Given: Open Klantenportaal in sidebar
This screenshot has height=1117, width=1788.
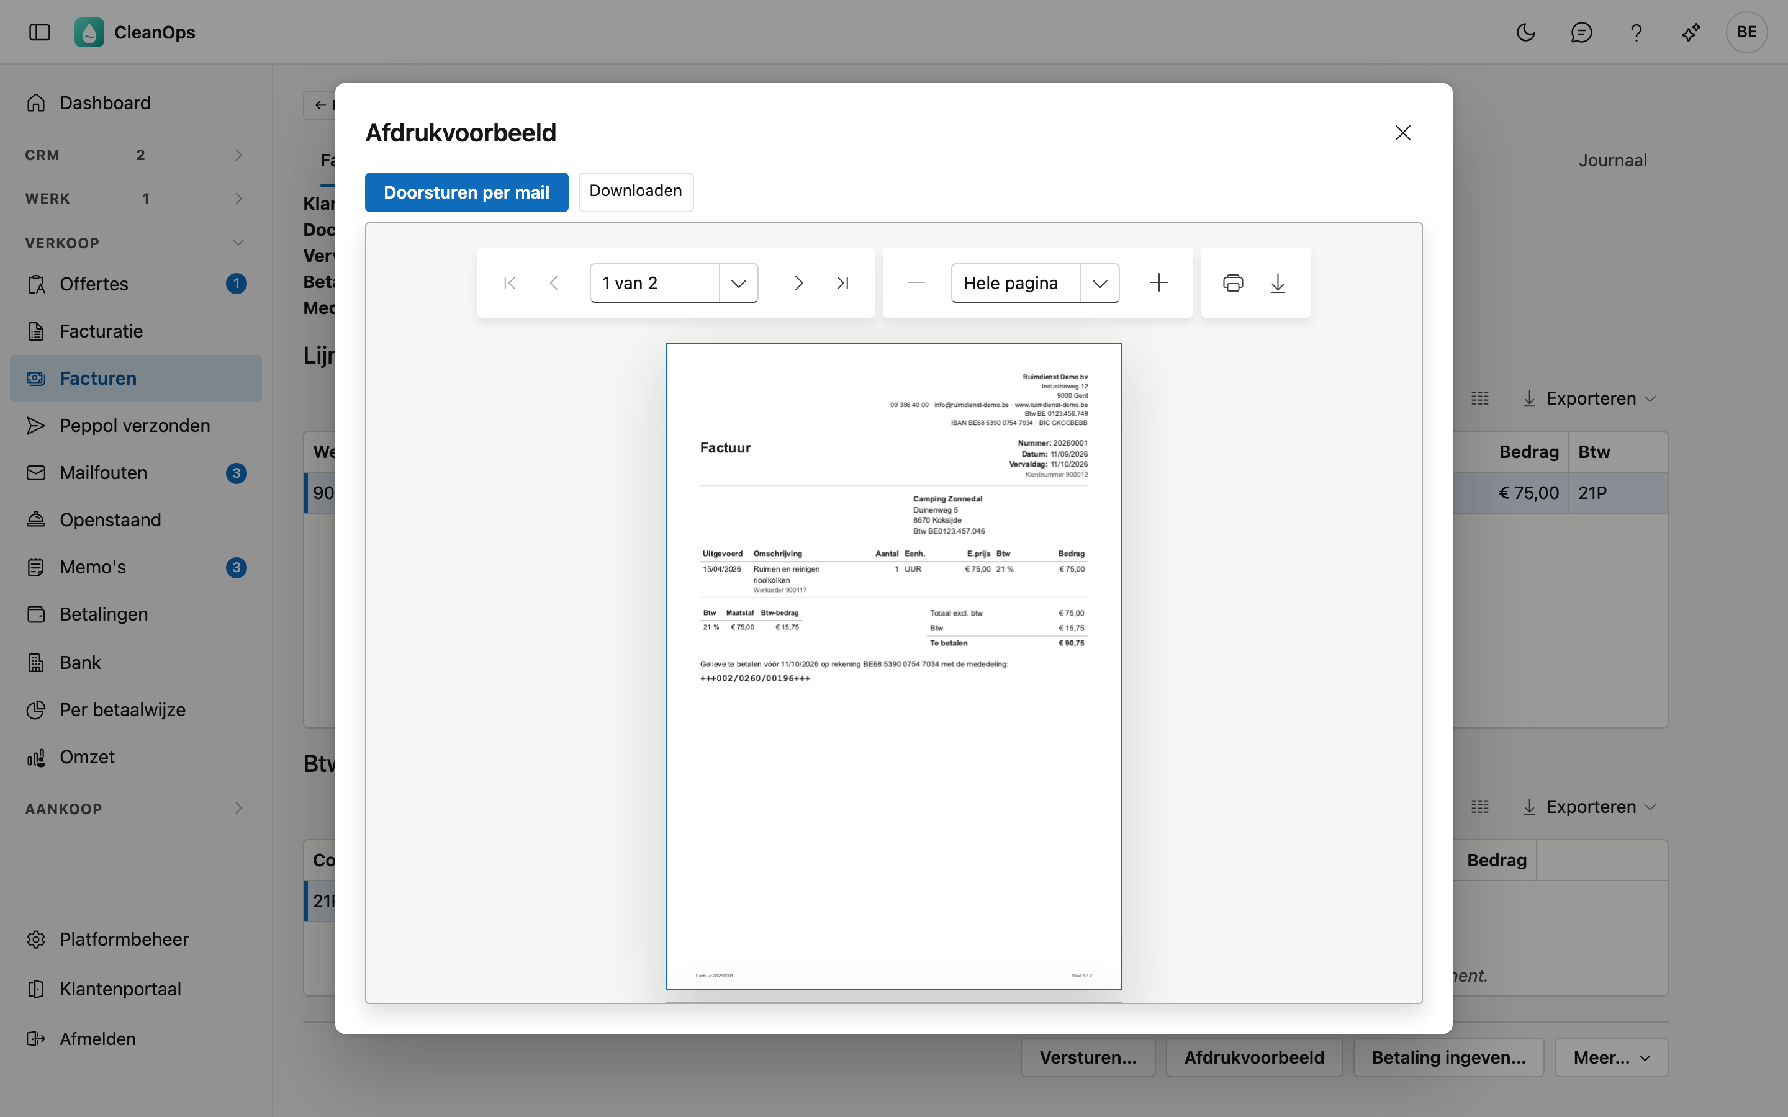Looking at the screenshot, I should (x=135, y=989).
